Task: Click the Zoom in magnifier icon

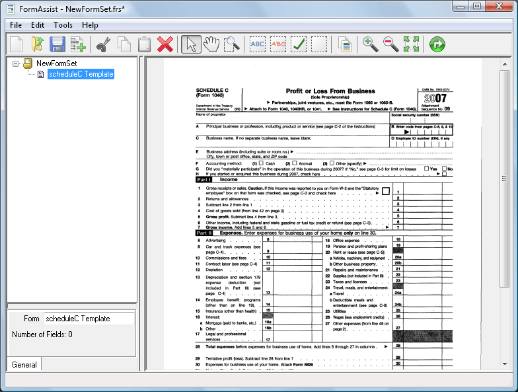Action: click(370, 44)
